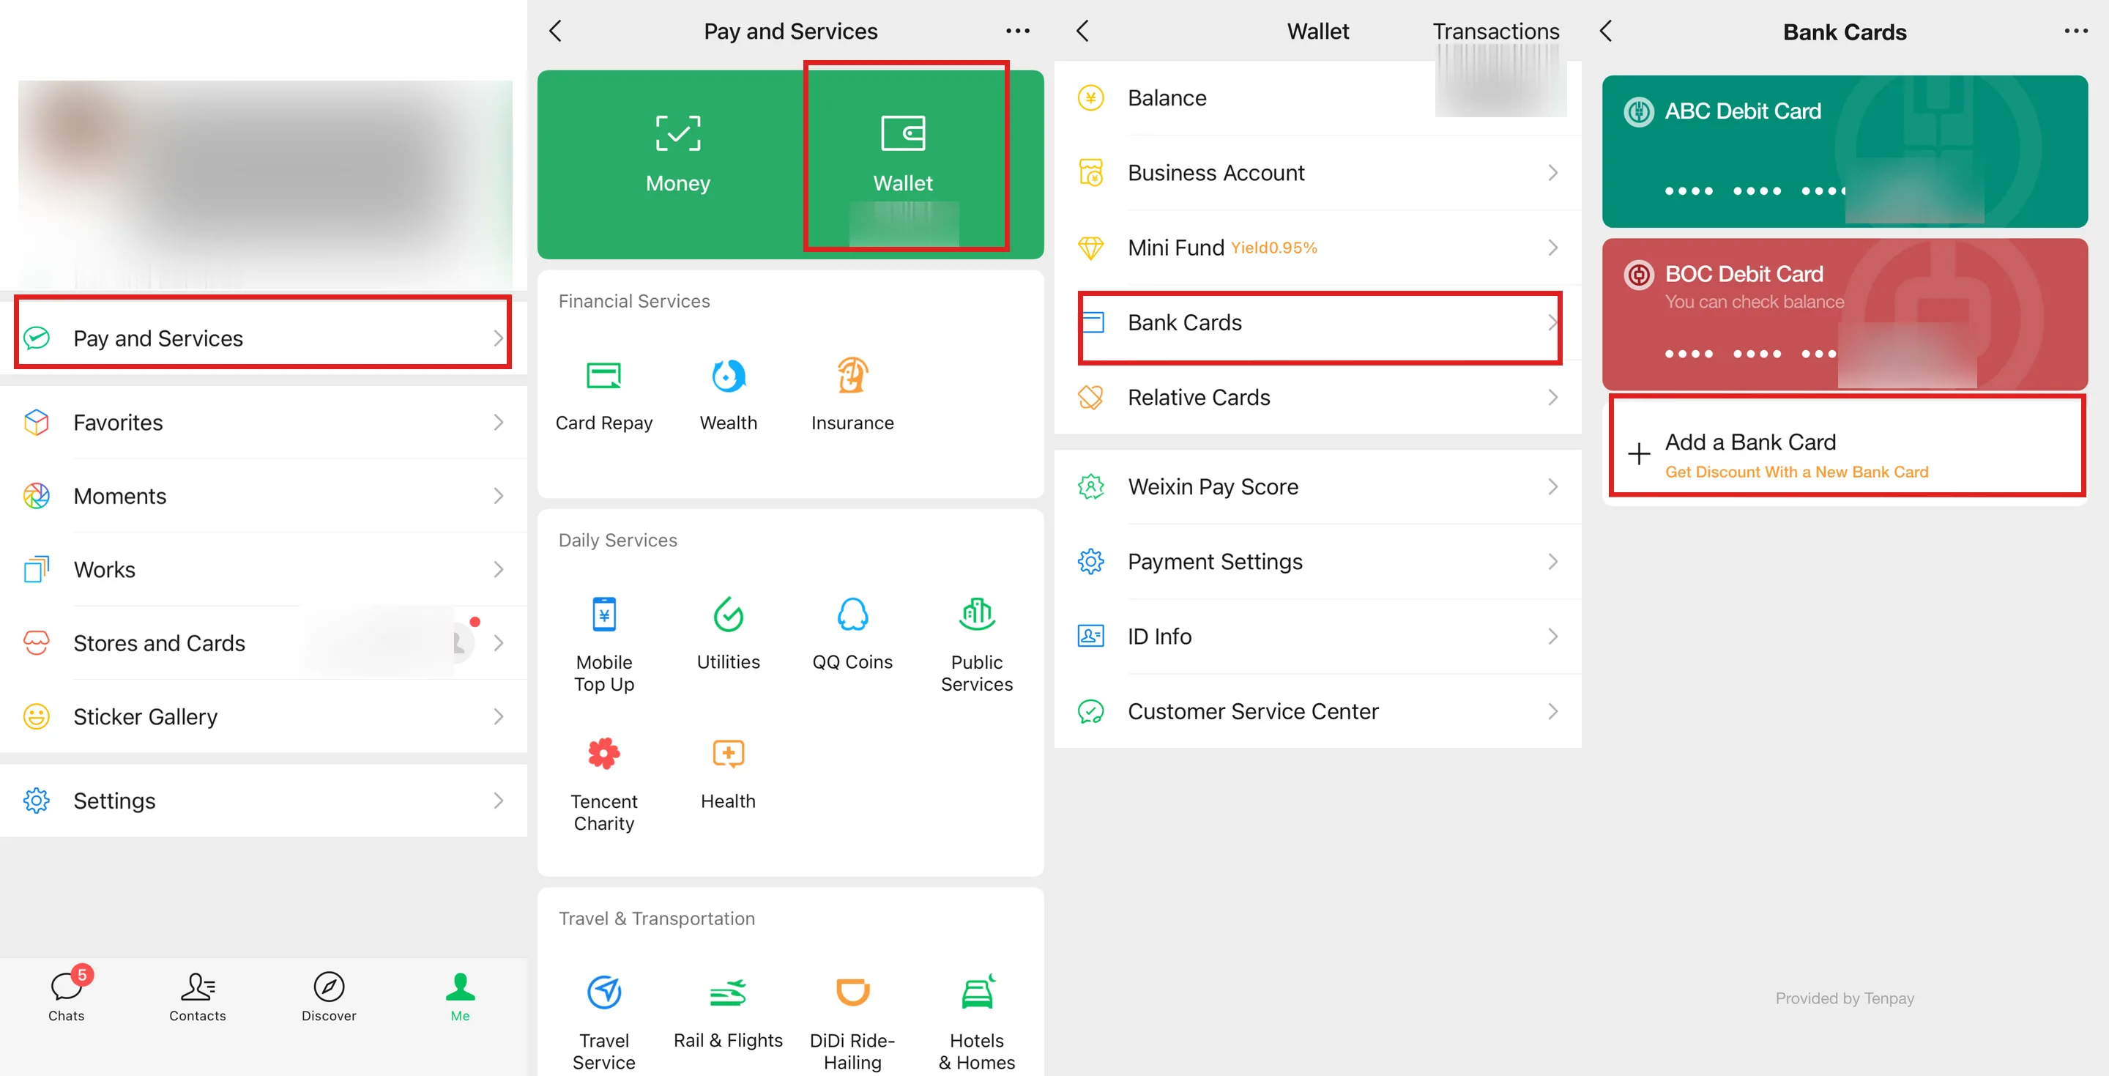Open Rail & Flights icon
Screen dimensions: 2109x1076
(x=728, y=992)
